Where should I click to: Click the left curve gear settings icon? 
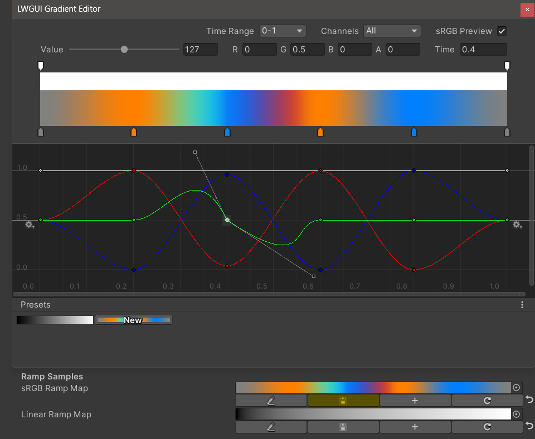pyautogui.click(x=30, y=225)
